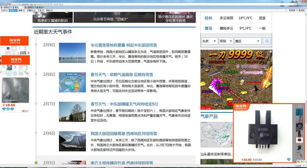Click the blue diamond icon beside ¥10.00
The height and width of the screenshot is (168, 307).
[289, 159]
